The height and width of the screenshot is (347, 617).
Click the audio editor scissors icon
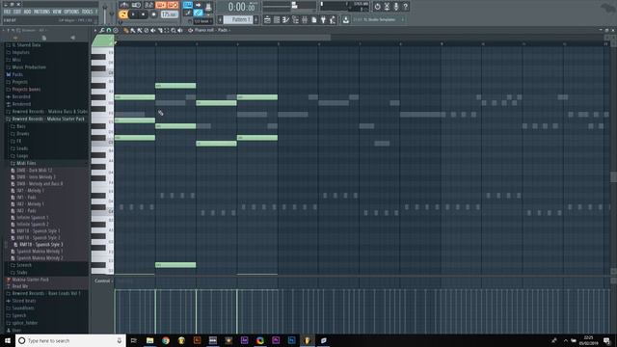point(387,7)
